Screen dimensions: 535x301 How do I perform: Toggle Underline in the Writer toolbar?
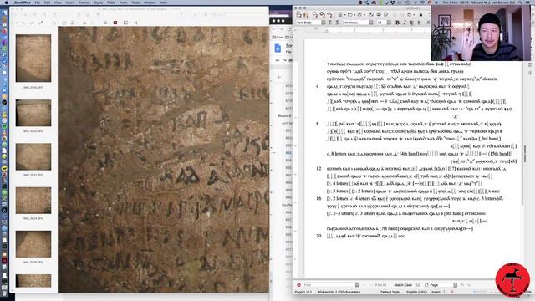click(x=412, y=23)
